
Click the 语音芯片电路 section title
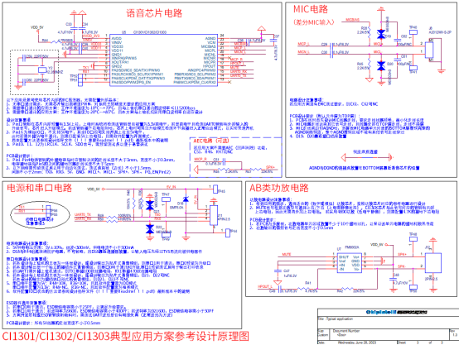pyautogui.click(x=154, y=13)
